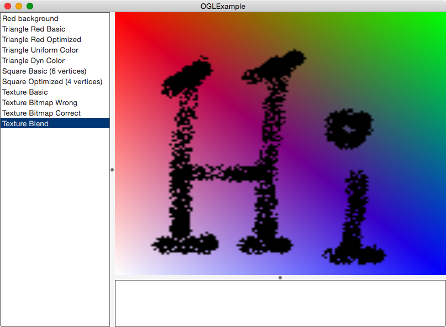The image size is (446, 327).
Task: Select the Red background demo
Action: 29,18
